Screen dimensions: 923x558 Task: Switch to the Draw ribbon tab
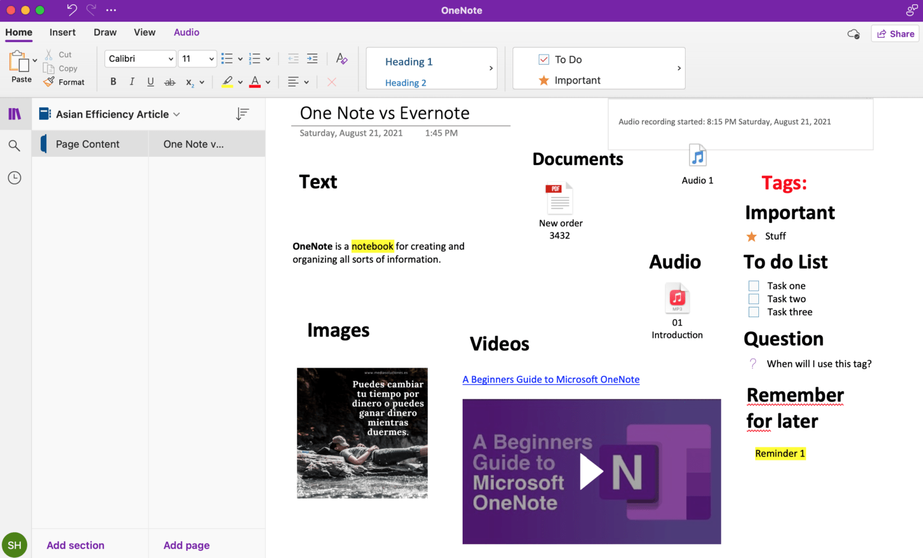coord(105,32)
